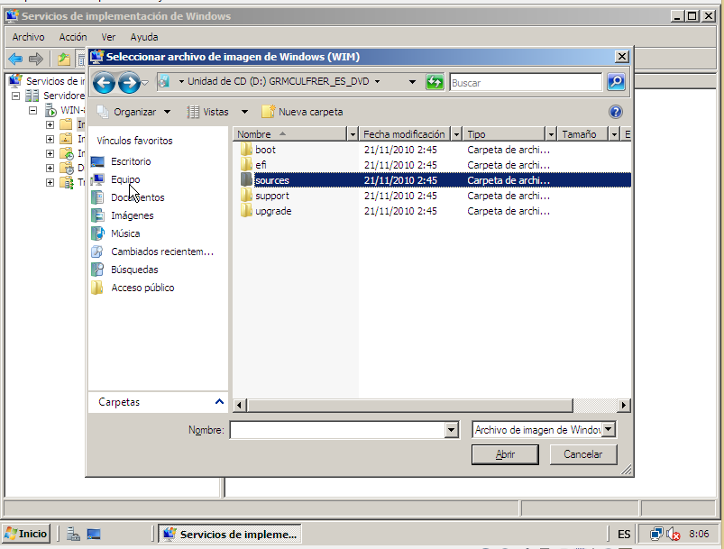Screen dimensions: 724x549
Task: Select the support folder
Action: click(272, 196)
